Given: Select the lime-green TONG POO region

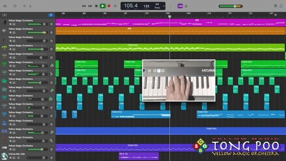Looking at the screenshot, I should click(x=170, y=47).
